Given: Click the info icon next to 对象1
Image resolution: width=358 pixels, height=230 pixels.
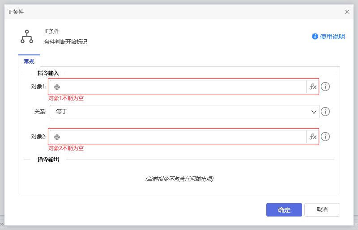Looking at the screenshot, I should pyautogui.click(x=326, y=87).
